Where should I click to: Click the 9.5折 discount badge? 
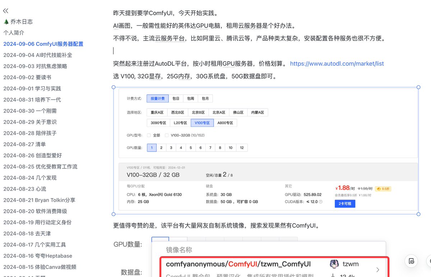click(383, 188)
